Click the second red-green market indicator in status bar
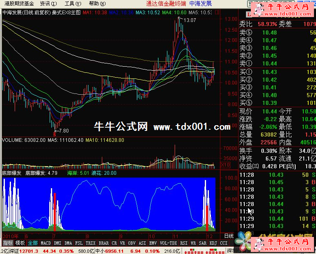 215,251
